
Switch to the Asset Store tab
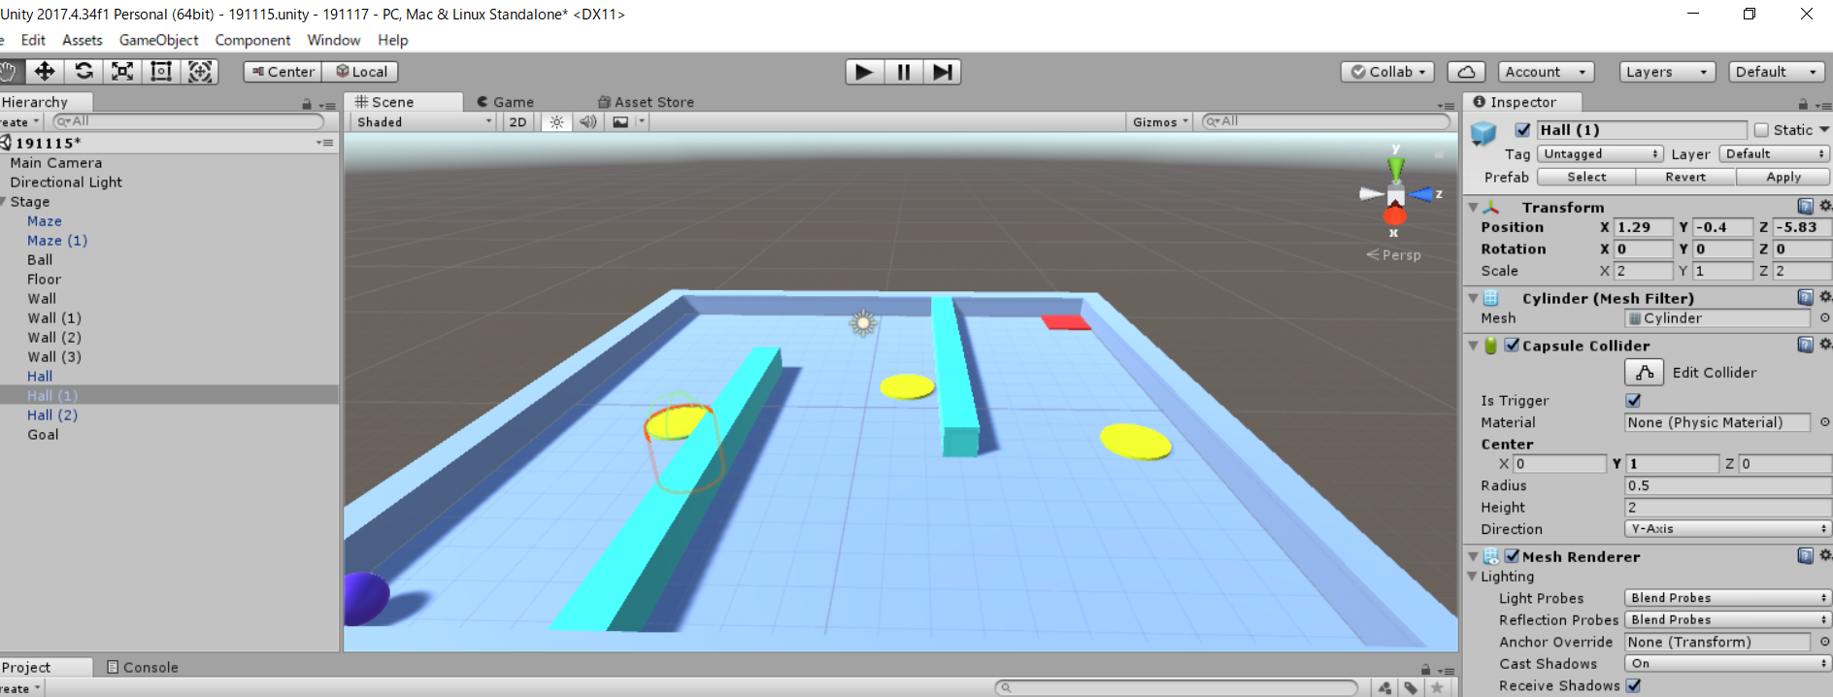[646, 102]
